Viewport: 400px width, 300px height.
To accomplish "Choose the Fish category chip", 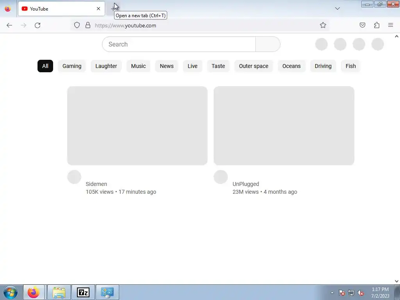I will [351, 66].
